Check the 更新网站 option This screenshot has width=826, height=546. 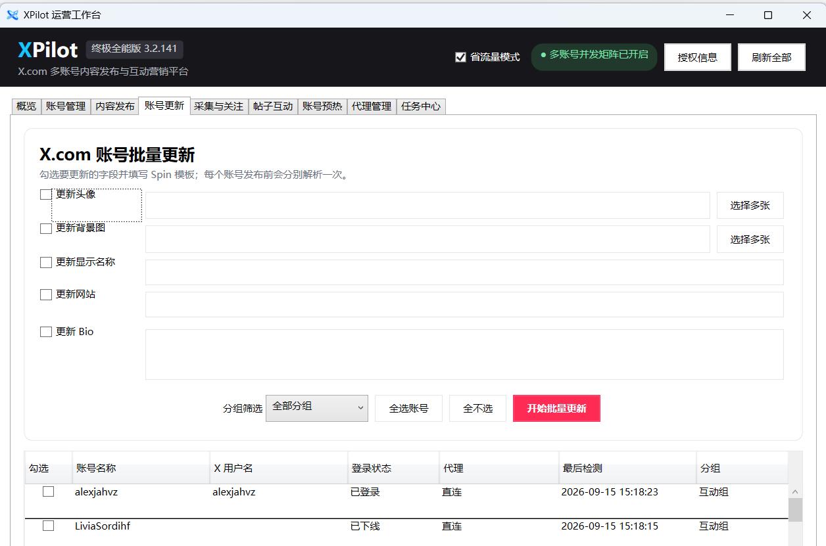coord(46,295)
